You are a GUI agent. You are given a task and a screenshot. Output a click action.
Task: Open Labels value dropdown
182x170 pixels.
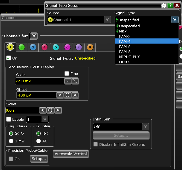pyautogui.click(x=45, y=119)
